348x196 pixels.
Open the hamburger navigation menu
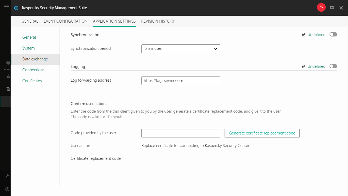[x=7, y=7]
